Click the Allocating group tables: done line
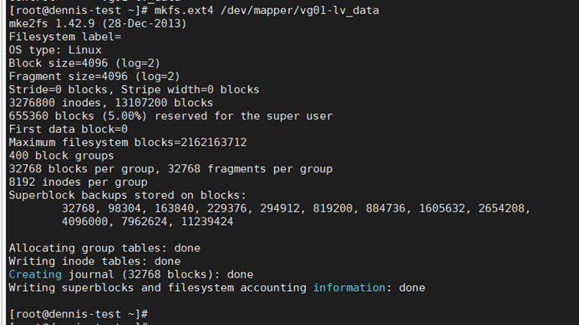The image size is (579, 325). [104, 248]
